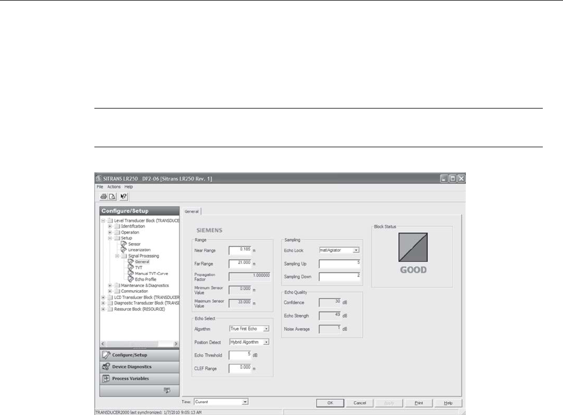
Task: Click the Far Range input field
Action: click(240, 263)
